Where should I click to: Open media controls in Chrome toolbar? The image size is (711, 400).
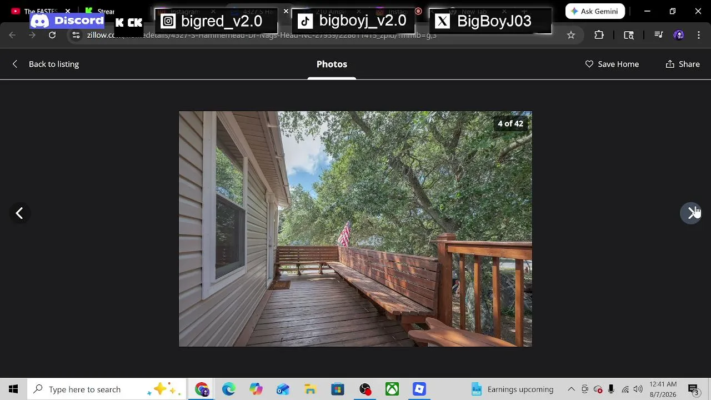658,35
